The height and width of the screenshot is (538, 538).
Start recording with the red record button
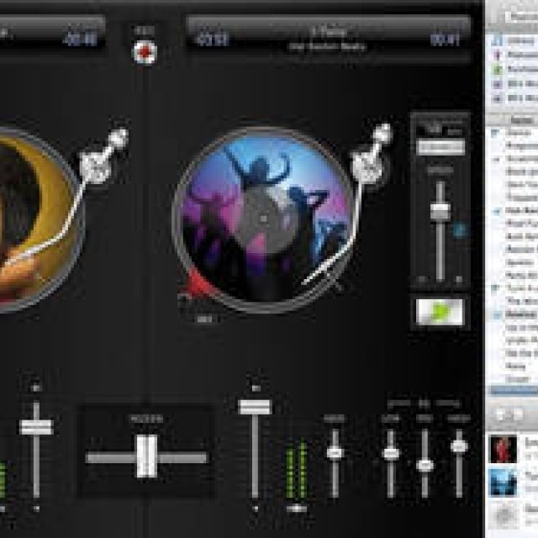tap(145, 52)
